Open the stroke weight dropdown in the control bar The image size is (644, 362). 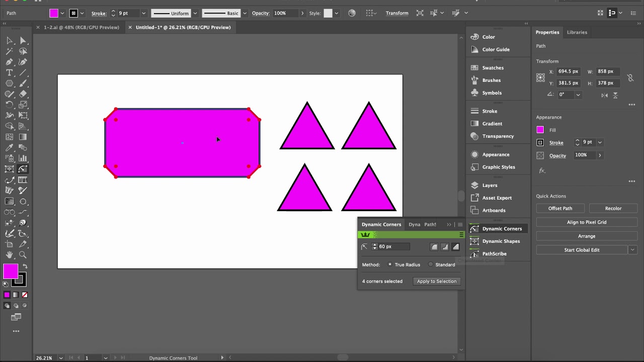tap(143, 13)
